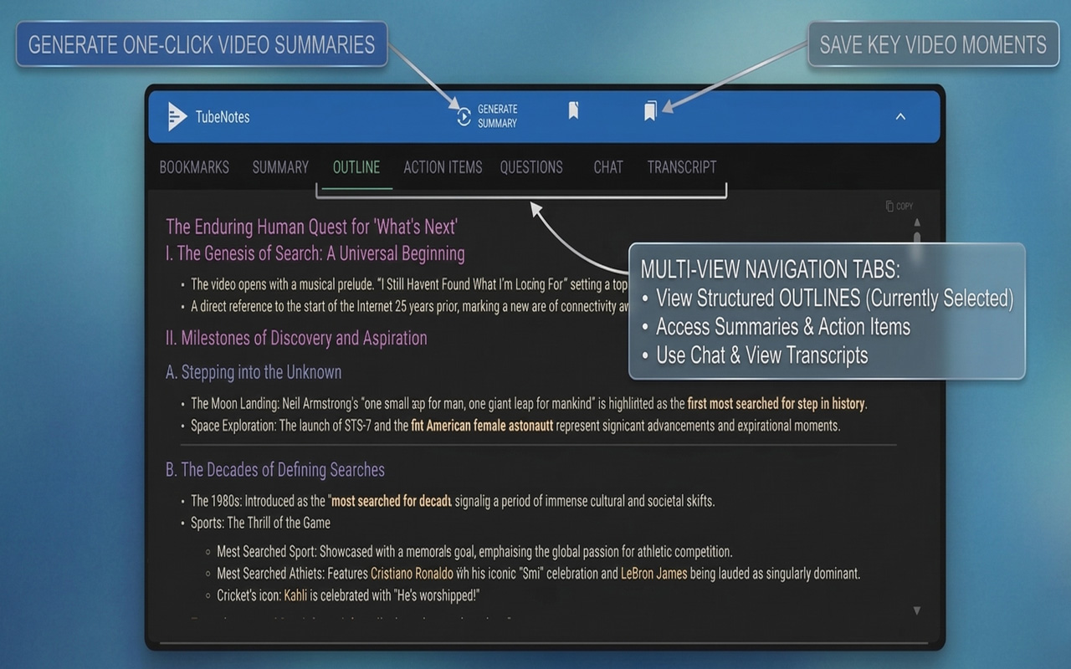Click the Kahli highlighted link
The height and width of the screenshot is (669, 1071).
coord(295,595)
